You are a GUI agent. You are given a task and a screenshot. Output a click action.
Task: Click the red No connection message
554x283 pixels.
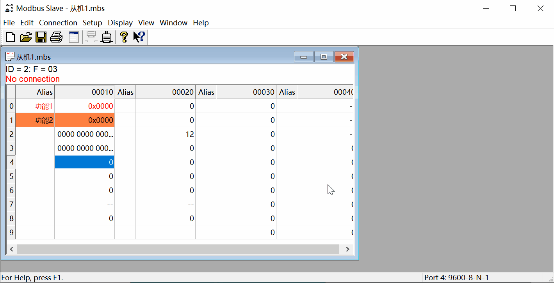point(33,79)
